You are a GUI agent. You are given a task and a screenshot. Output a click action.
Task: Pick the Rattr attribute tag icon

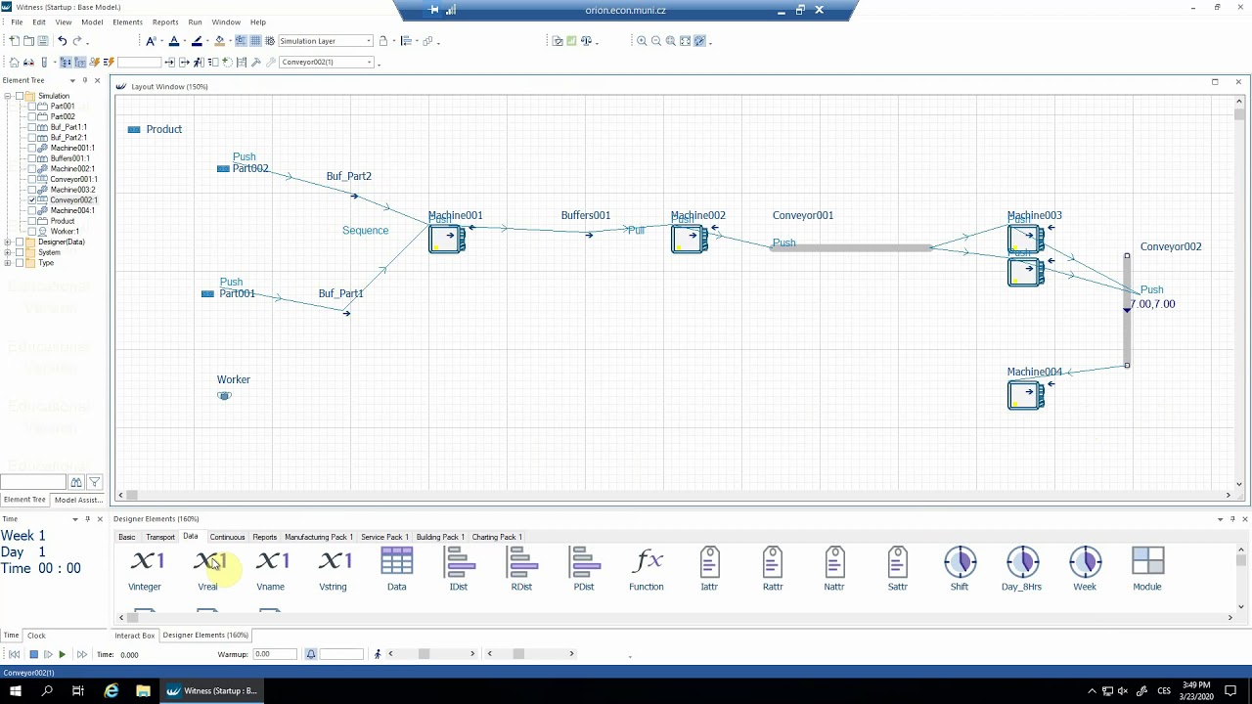[x=773, y=561]
